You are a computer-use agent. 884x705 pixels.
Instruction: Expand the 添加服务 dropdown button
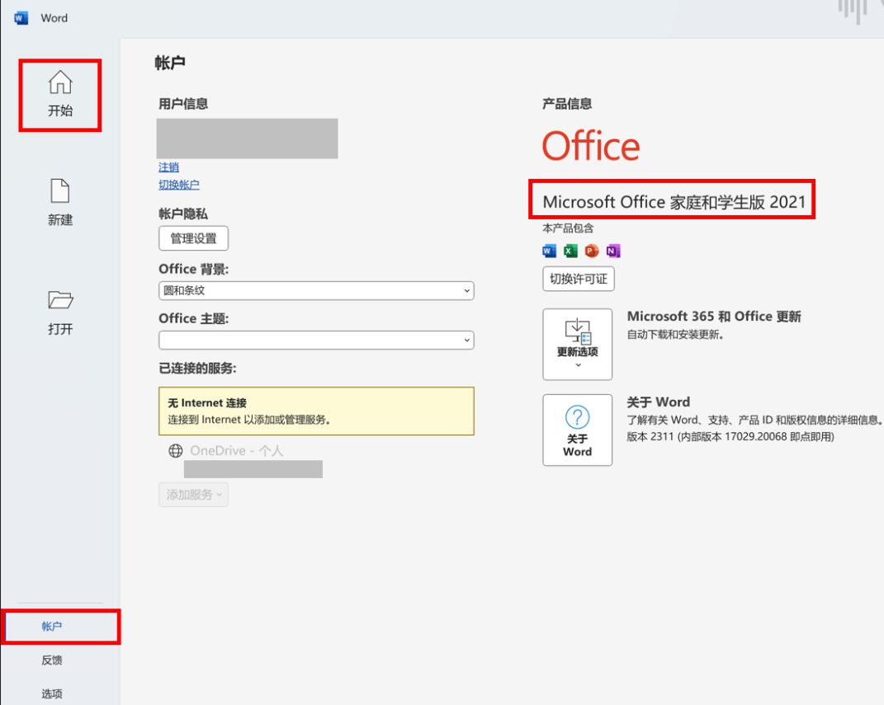193,495
